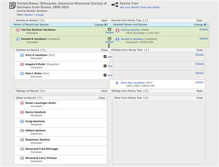Image resolution: width=219 pixels, height=167 pixels.
Task: View Details in the Alan L Rufer row
Action: 200,73
